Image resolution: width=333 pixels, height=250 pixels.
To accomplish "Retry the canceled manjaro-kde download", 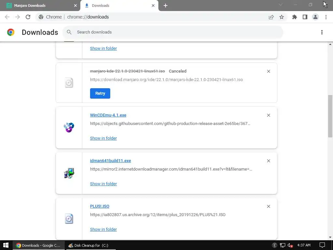I will tap(100, 93).
